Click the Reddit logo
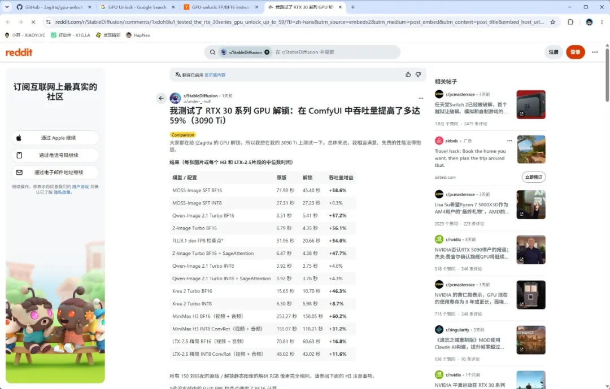The width and height of the screenshot is (610, 389). pos(19,52)
